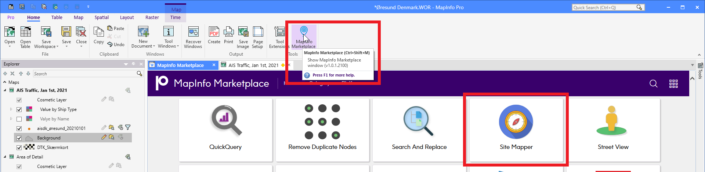This screenshot has height=172, width=705.
Task: Collapse the Area of Detail map node
Action: click(x=5, y=157)
